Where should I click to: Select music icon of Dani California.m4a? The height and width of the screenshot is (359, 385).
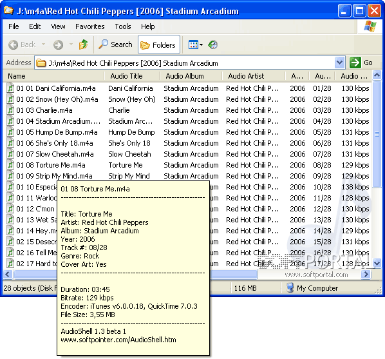[10, 88]
